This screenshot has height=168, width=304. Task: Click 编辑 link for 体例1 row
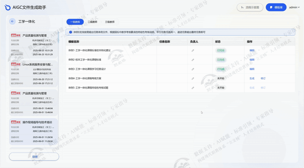252,50
